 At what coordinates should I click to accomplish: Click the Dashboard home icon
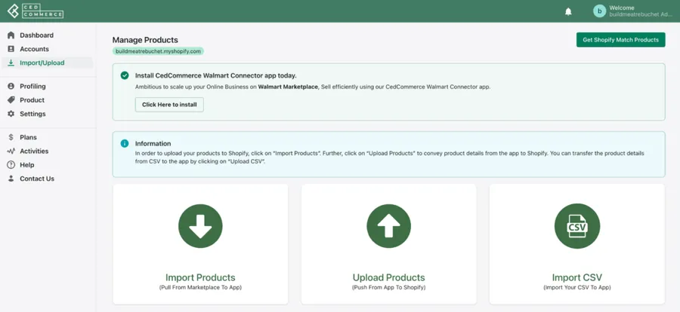pos(11,35)
